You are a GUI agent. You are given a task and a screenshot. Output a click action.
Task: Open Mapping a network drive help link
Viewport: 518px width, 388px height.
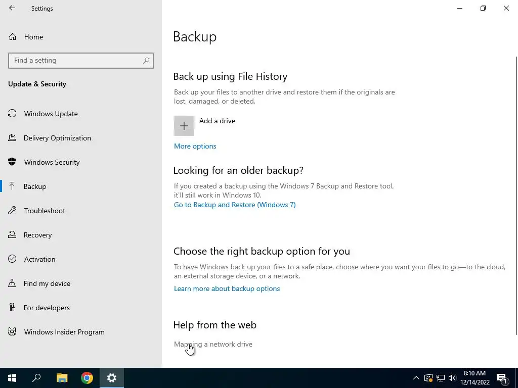click(213, 344)
